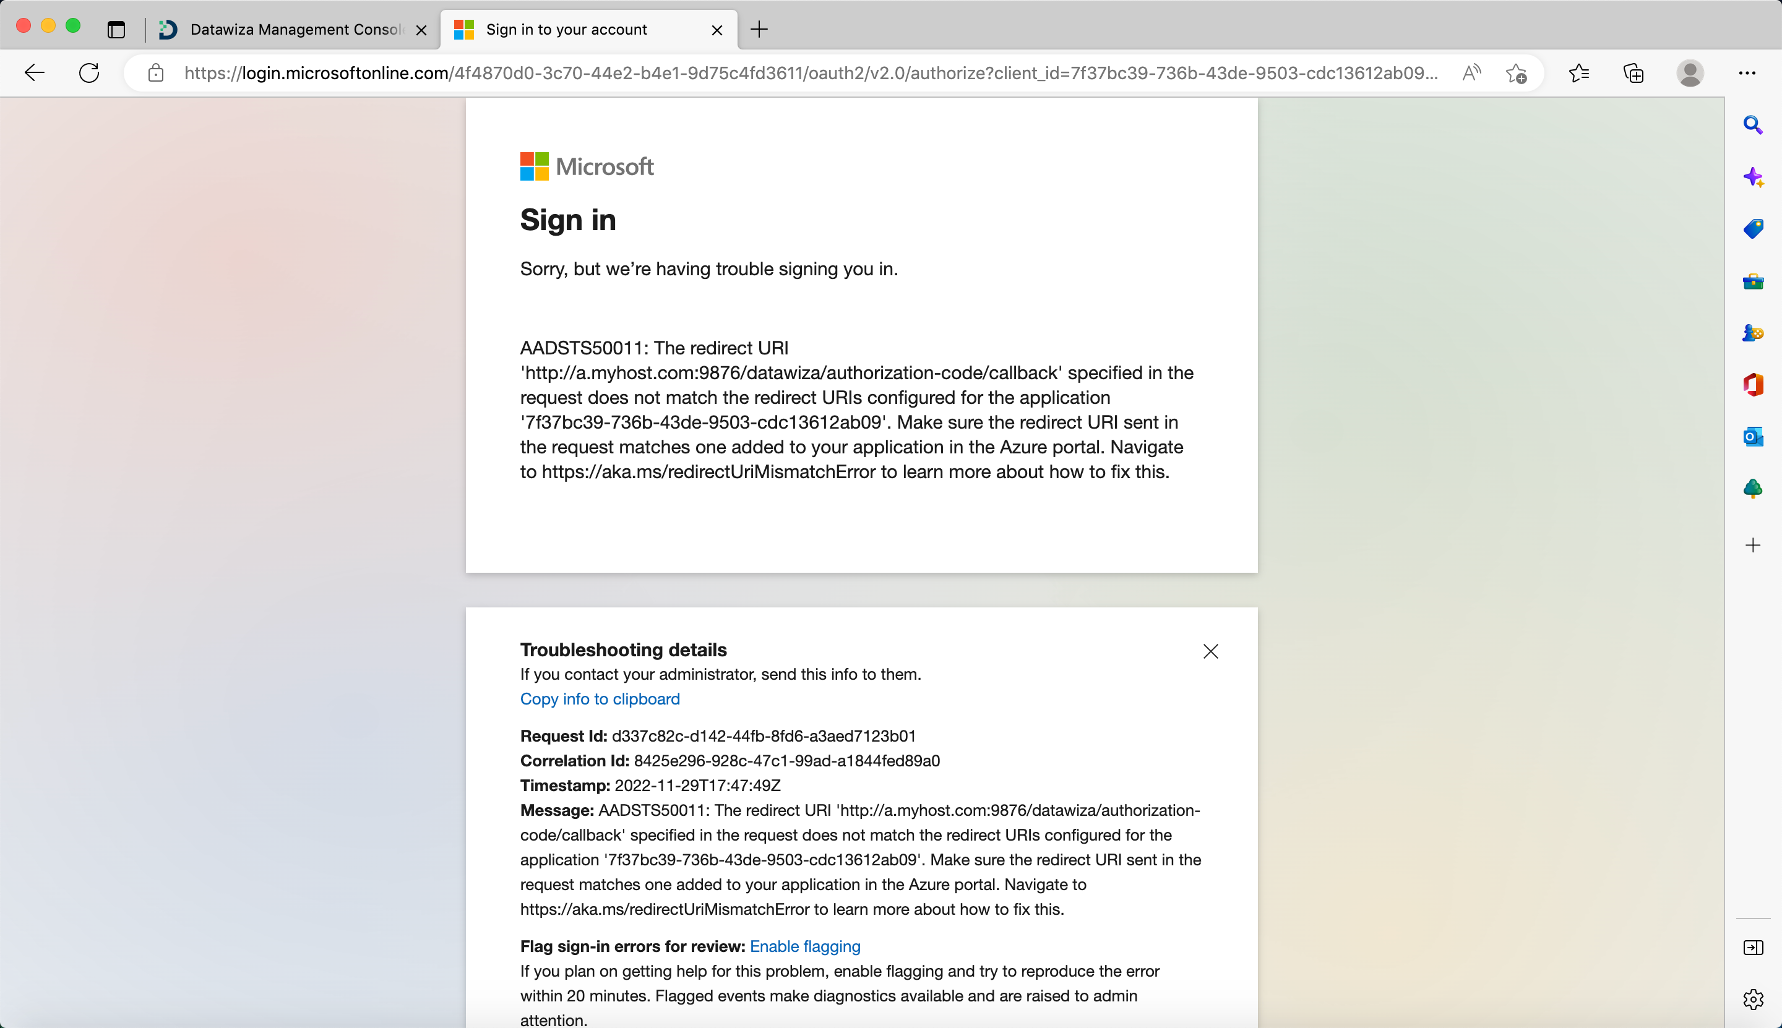Open the sidebar Tools briefcase
This screenshot has height=1028, width=1782.
[1753, 281]
